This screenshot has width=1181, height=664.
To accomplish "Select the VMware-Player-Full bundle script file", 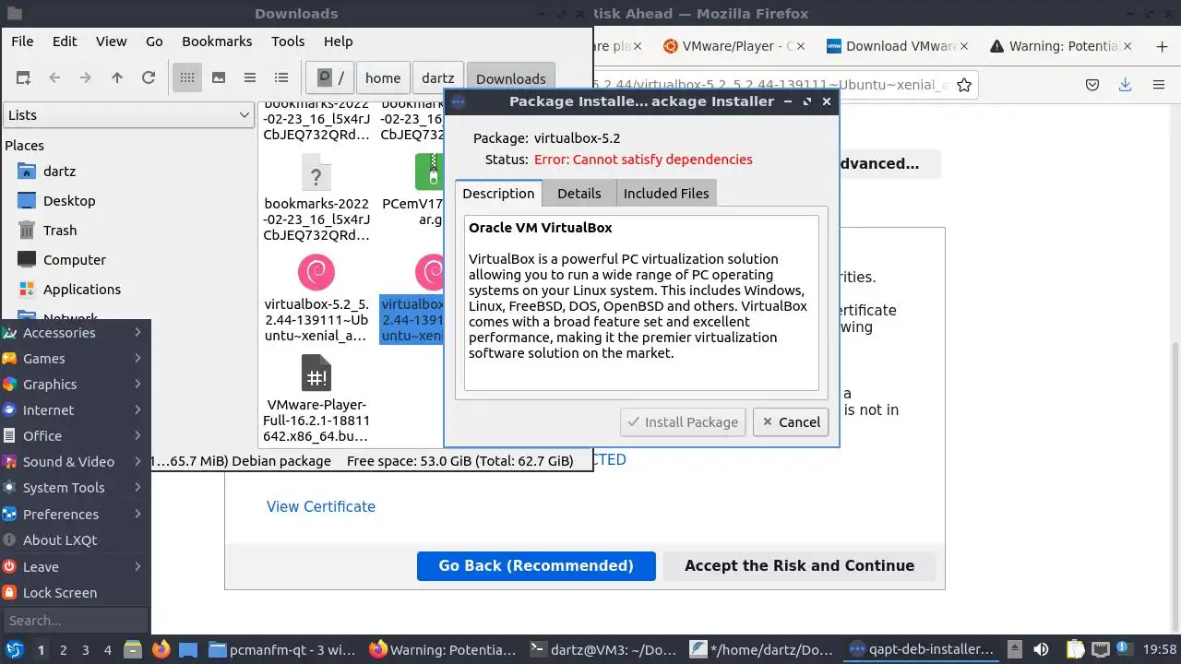I will pyautogui.click(x=316, y=373).
